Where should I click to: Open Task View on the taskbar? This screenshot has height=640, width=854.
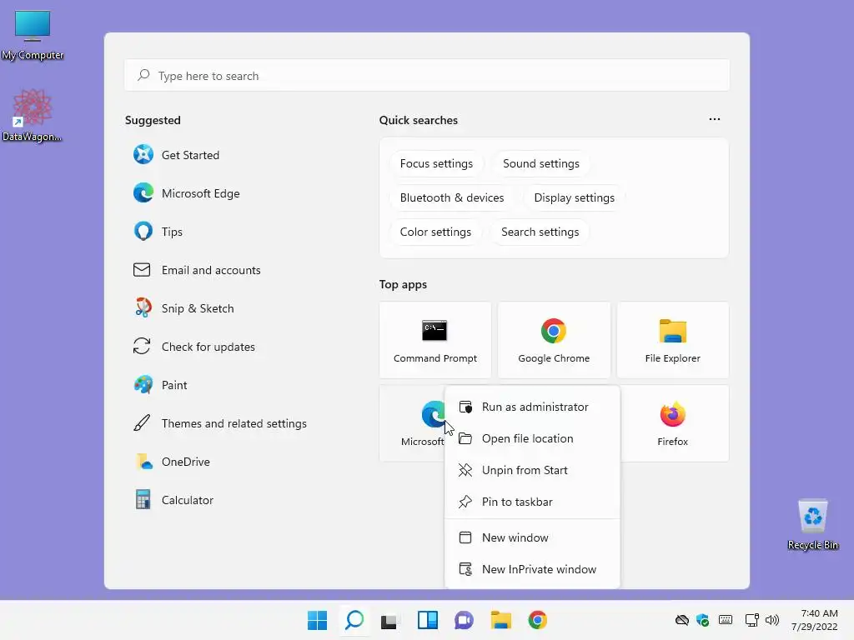(x=389, y=620)
